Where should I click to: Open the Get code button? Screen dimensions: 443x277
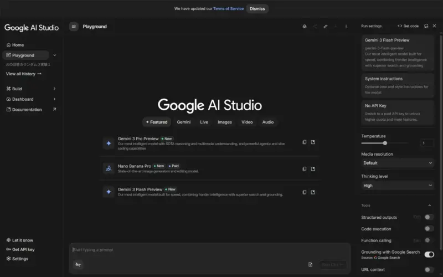(408, 26)
